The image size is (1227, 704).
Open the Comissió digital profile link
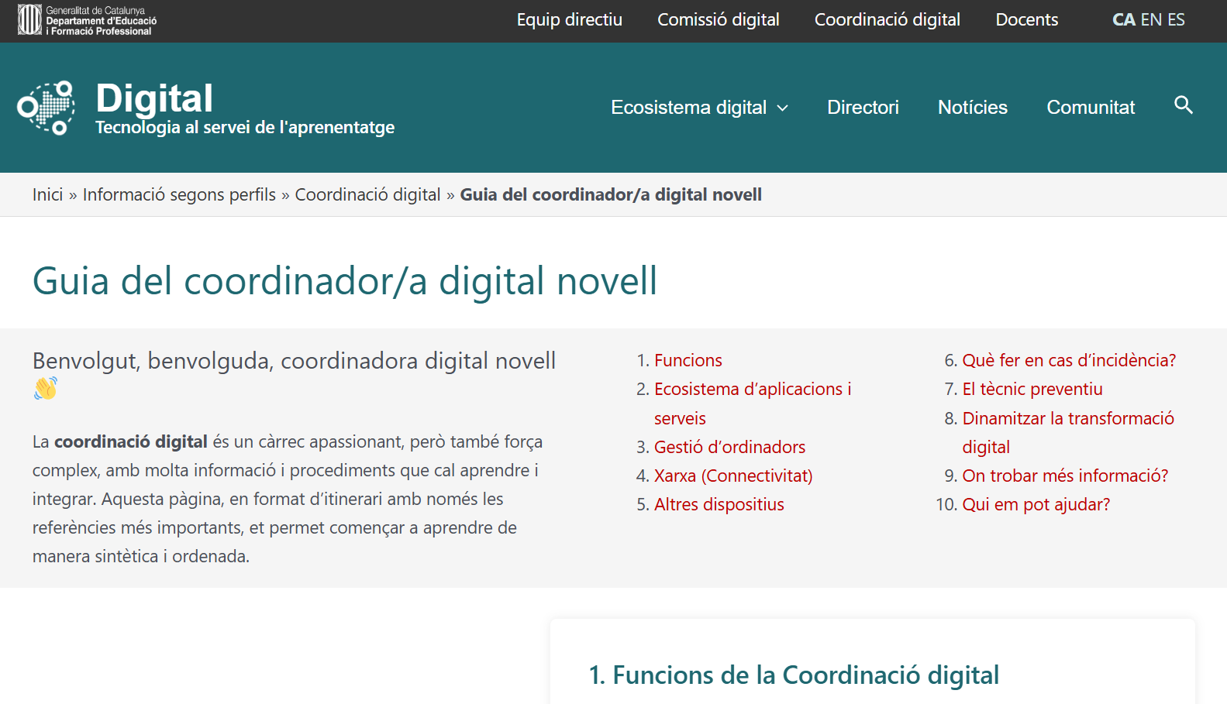[x=718, y=20]
